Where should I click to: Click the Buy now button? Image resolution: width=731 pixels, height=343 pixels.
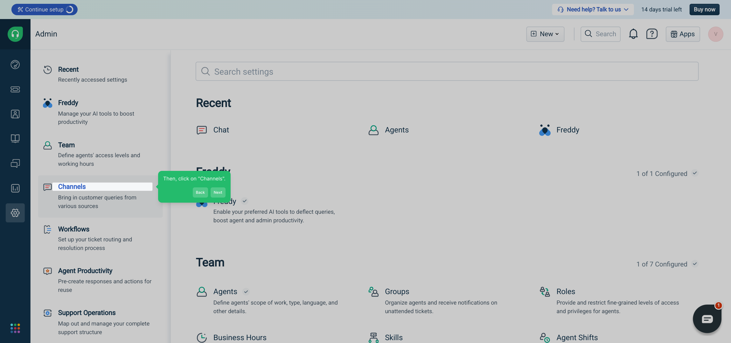pyautogui.click(x=704, y=10)
